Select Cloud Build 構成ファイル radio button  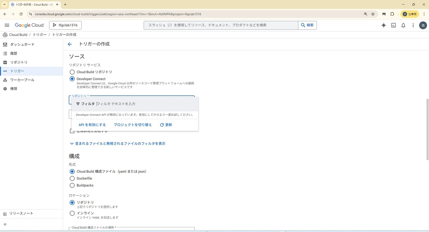point(72,171)
